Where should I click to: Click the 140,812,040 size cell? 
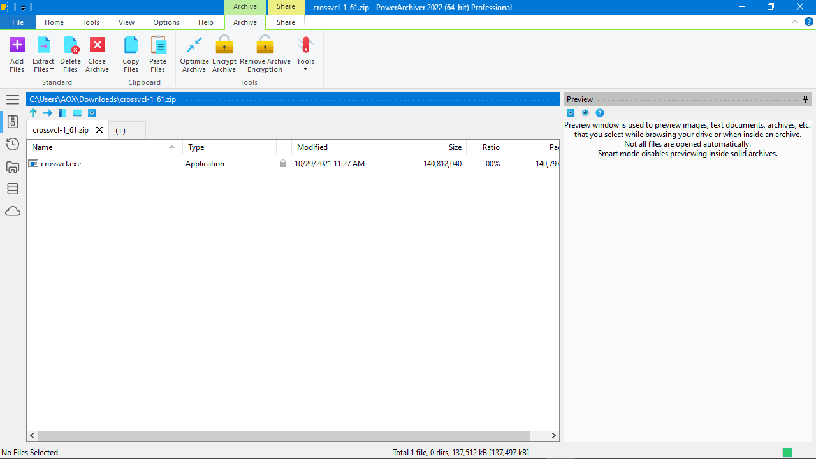point(442,164)
